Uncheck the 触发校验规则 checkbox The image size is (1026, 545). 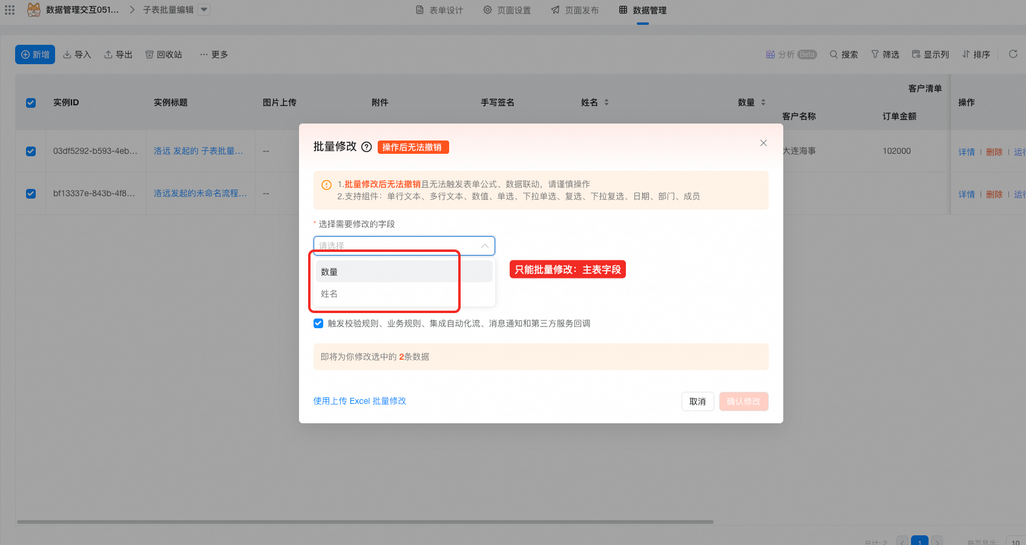coord(318,323)
